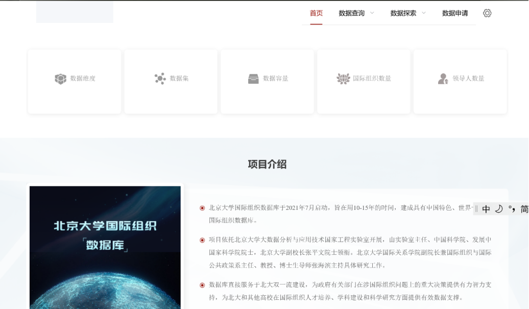Click the red bullet before 数据库直接服务于北大
529x309 pixels.
click(x=202, y=285)
